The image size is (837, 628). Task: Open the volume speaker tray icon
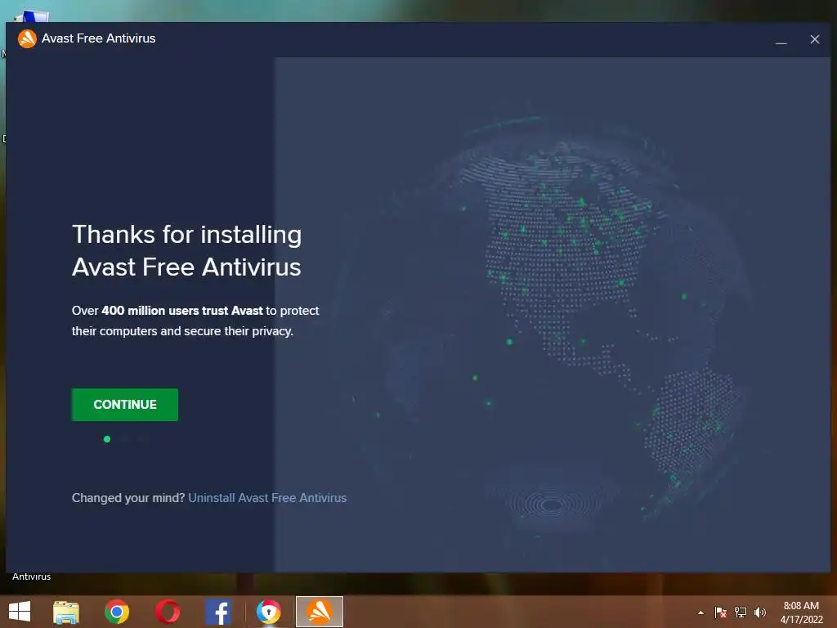pos(760,612)
